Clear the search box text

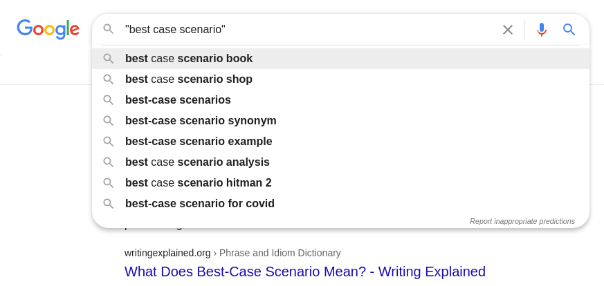(x=508, y=30)
